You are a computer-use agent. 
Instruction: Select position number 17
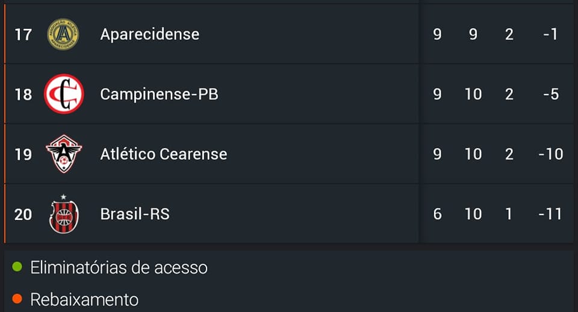[23, 34]
